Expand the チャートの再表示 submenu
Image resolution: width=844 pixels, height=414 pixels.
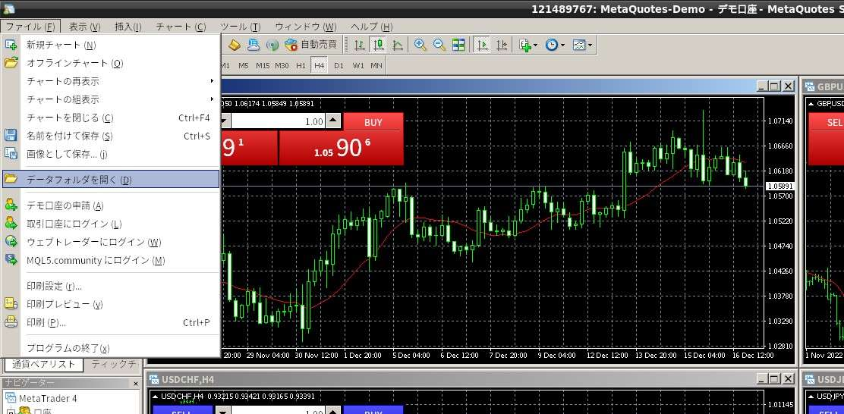(x=111, y=82)
